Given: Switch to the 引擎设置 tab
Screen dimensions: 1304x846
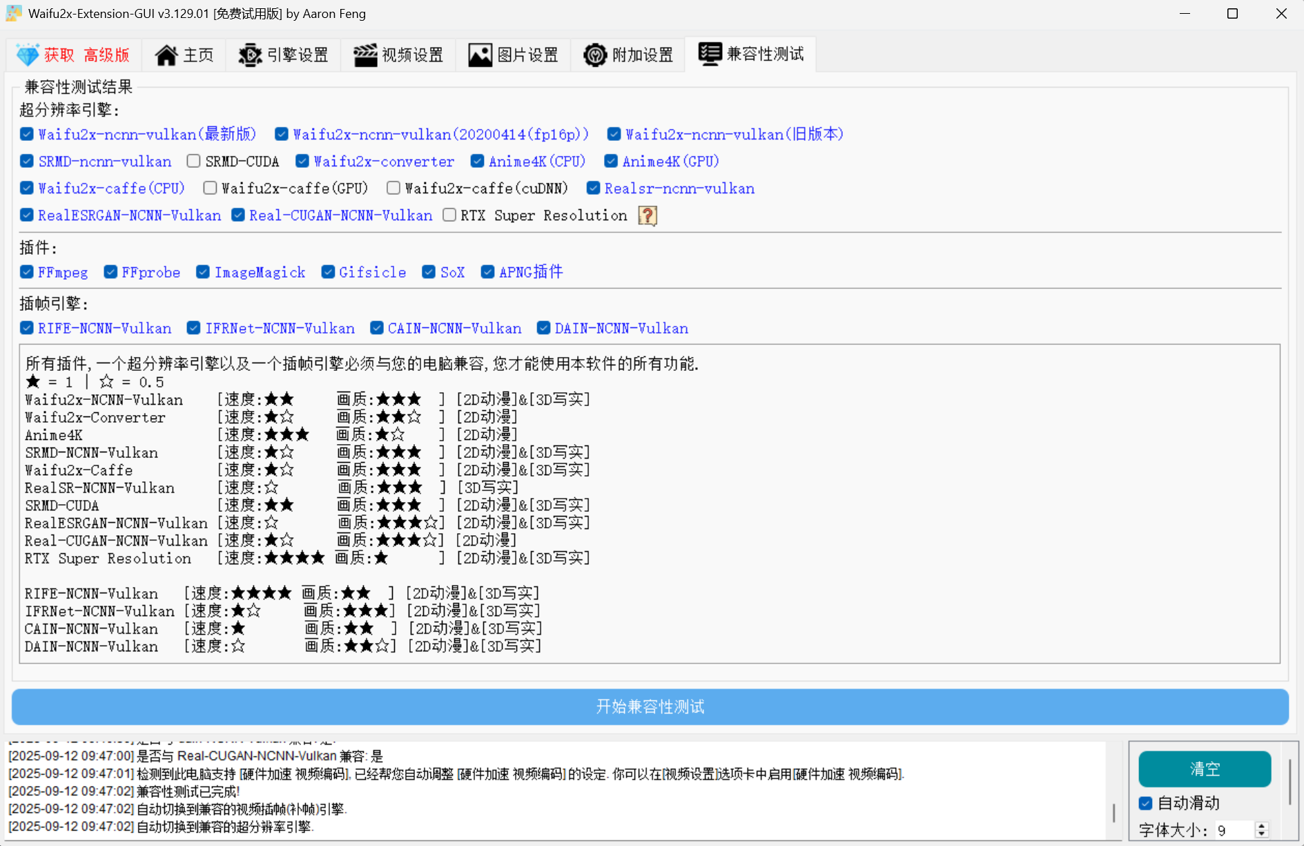Looking at the screenshot, I should coord(283,55).
